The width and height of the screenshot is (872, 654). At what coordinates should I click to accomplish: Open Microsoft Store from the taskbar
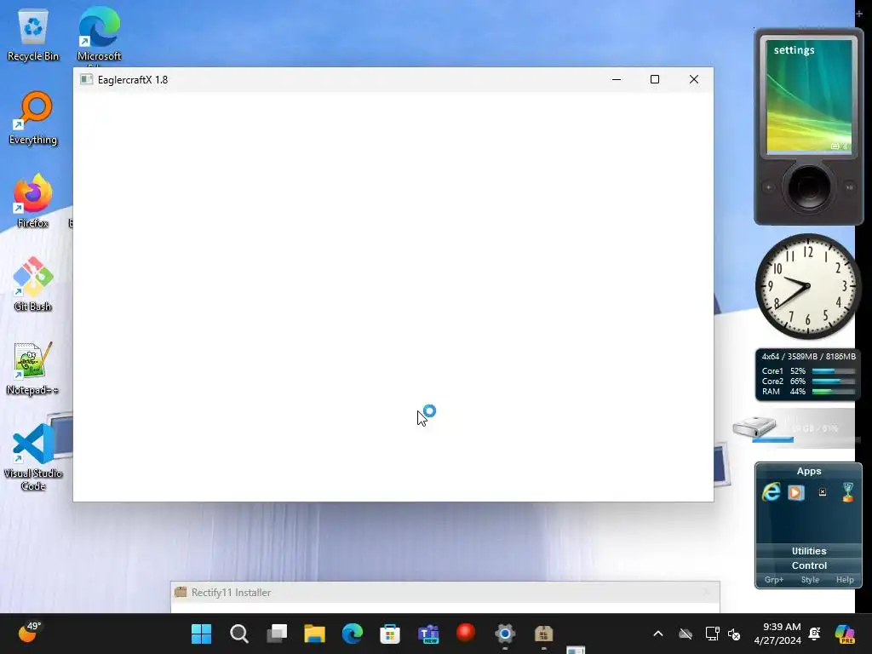pos(390,634)
